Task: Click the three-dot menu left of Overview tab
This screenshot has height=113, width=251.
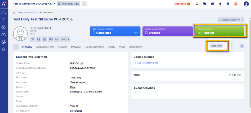Action: click(x=16, y=47)
